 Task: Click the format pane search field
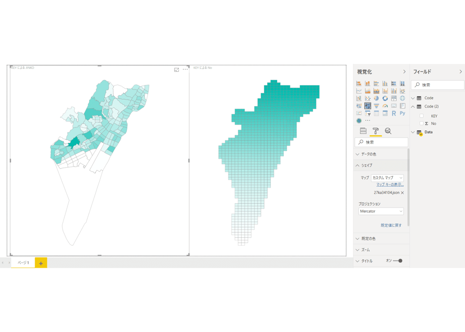coord(381,142)
